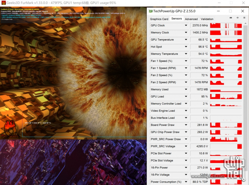This screenshot has height=185, width=249.
Task: Go to the Validation tab
Action: [x=207, y=19]
